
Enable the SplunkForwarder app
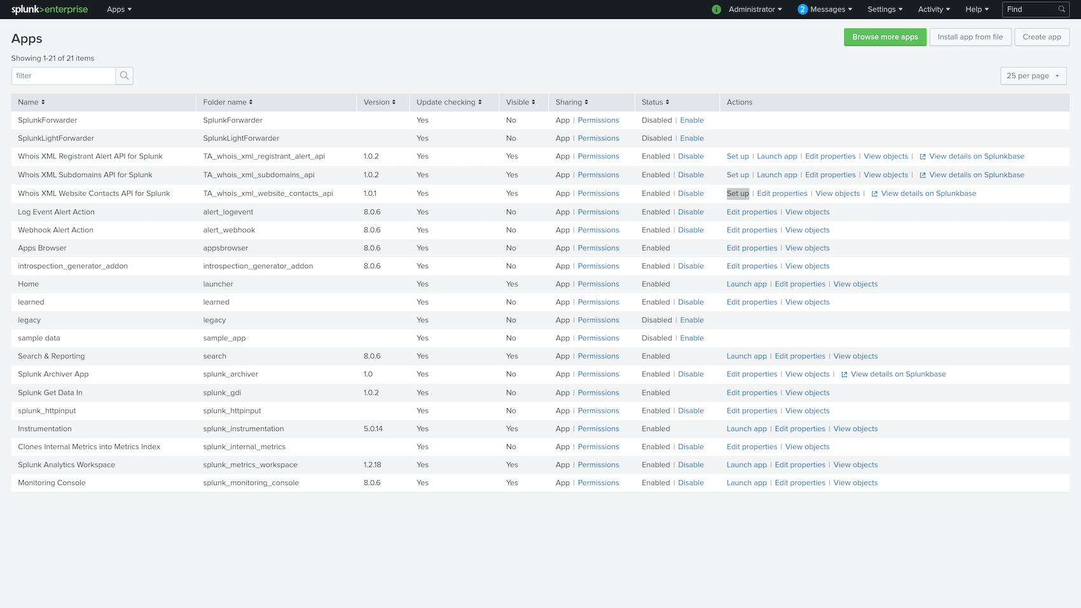(x=692, y=120)
